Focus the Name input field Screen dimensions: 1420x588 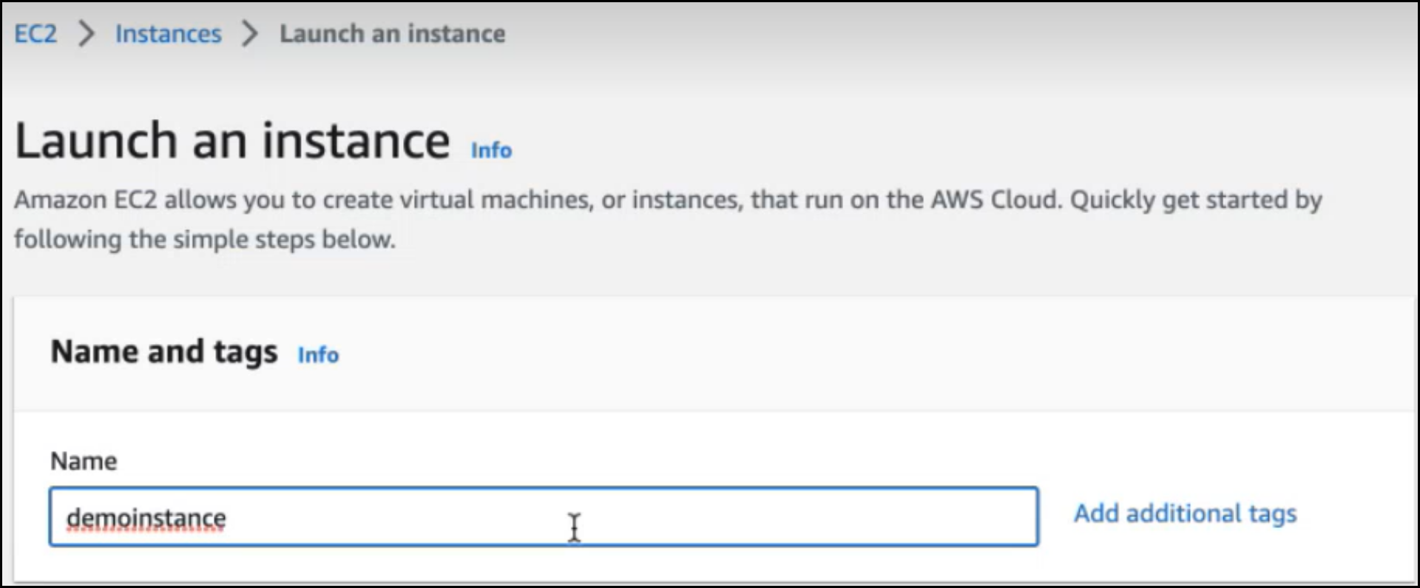(544, 516)
